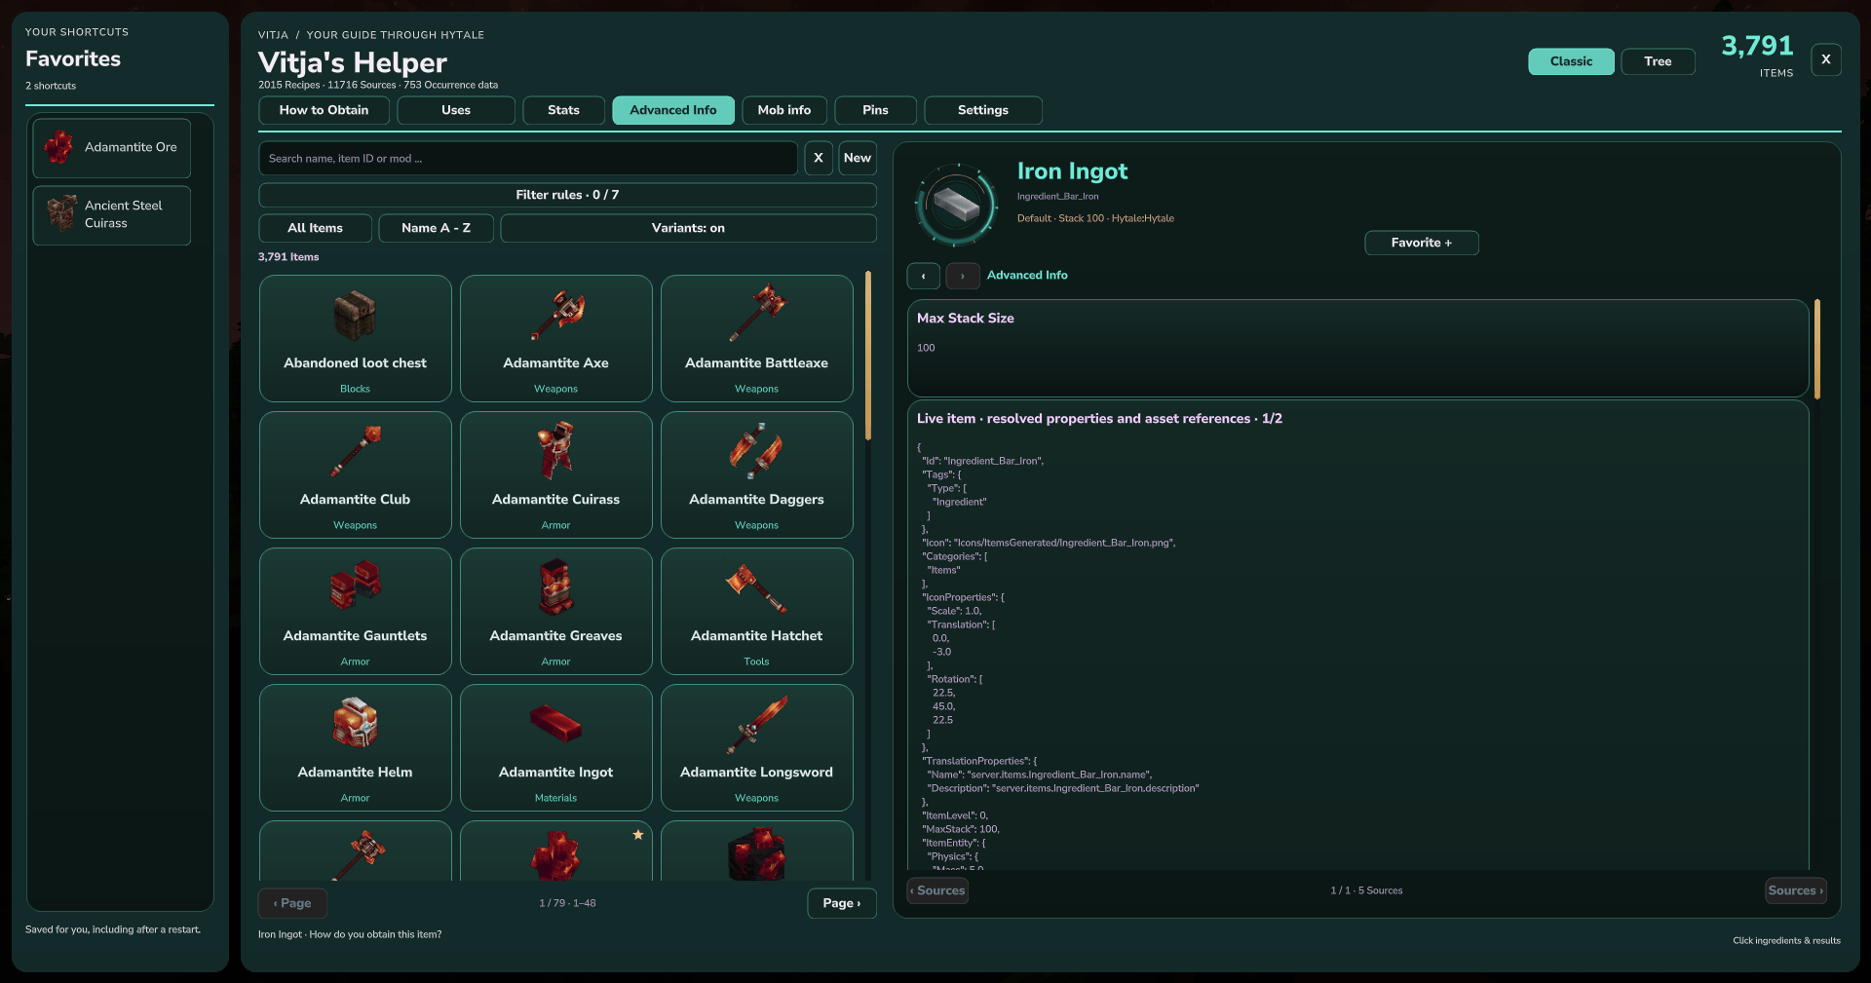Add Iron Ingot with Favorite +
Screen dimensions: 1871x983
click(1421, 243)
